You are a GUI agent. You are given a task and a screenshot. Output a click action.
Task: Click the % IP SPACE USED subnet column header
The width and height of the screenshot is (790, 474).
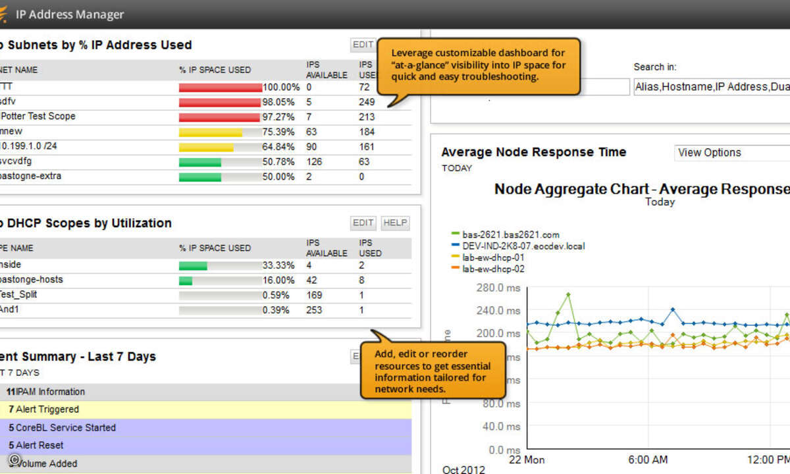click(215, 70)
